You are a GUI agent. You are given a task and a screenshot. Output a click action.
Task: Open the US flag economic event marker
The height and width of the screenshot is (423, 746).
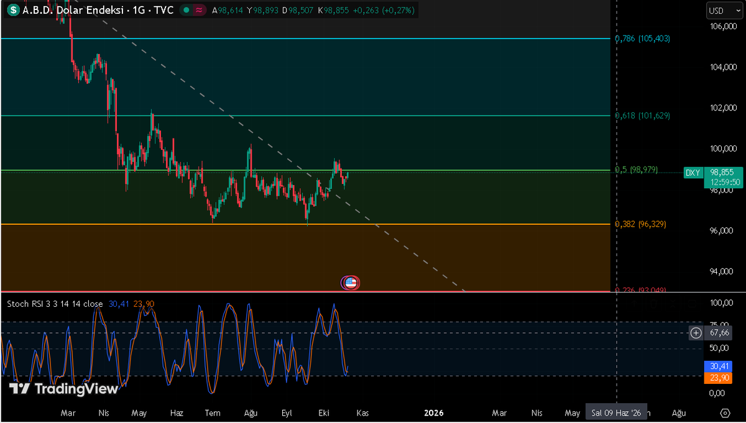[x=350, y=283]
